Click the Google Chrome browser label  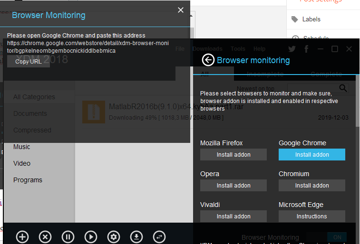(302, 143)
